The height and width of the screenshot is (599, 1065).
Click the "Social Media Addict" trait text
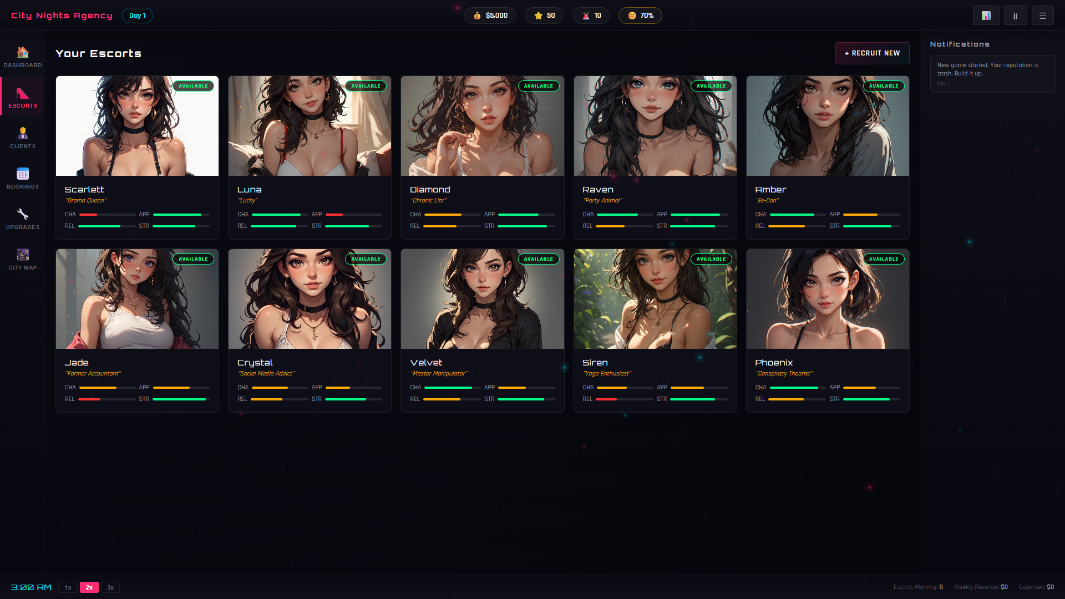click(266, 374)
